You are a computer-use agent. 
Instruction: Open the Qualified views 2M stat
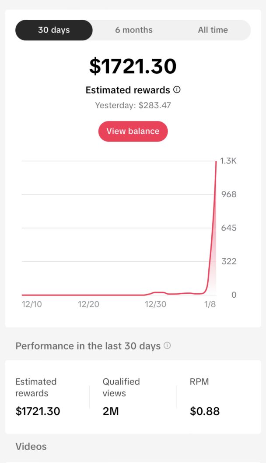coord(121,396)
